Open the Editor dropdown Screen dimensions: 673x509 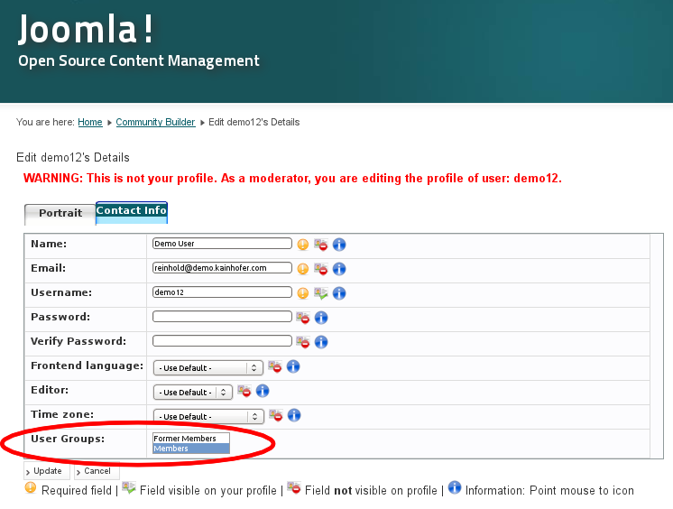tap(193, 393)
